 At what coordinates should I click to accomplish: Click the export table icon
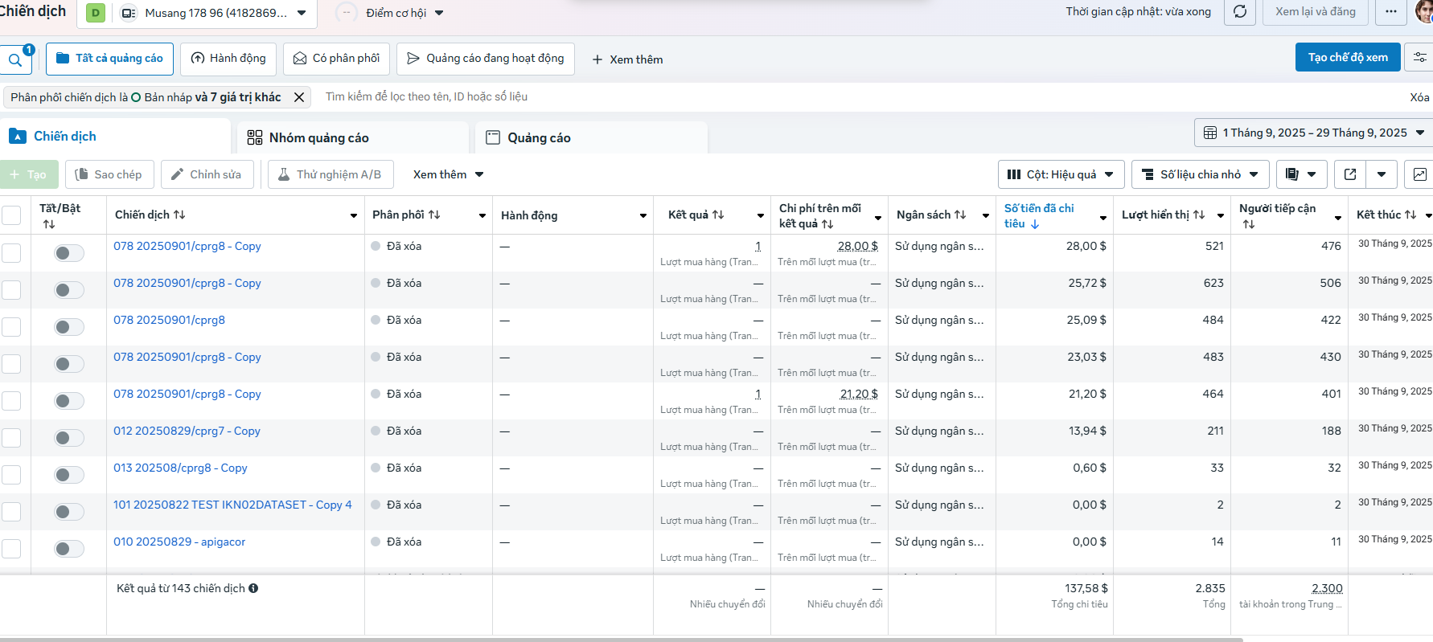click(1350, 174)
